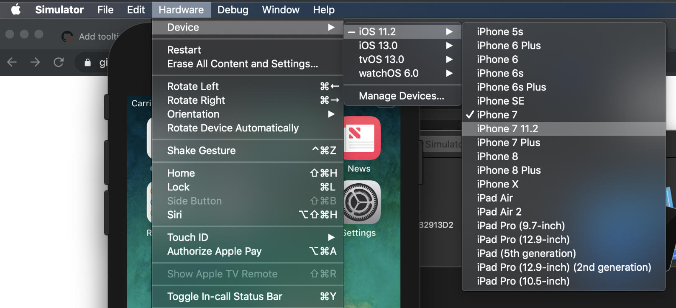
Task: Select the checked iPhone 7 device
Action: [x=497, y=115]
